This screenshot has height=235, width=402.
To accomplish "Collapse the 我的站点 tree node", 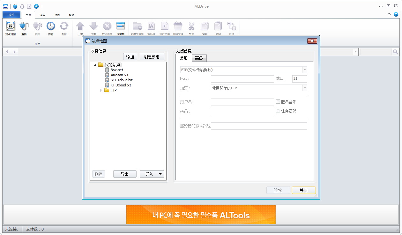I will point(95,65).
